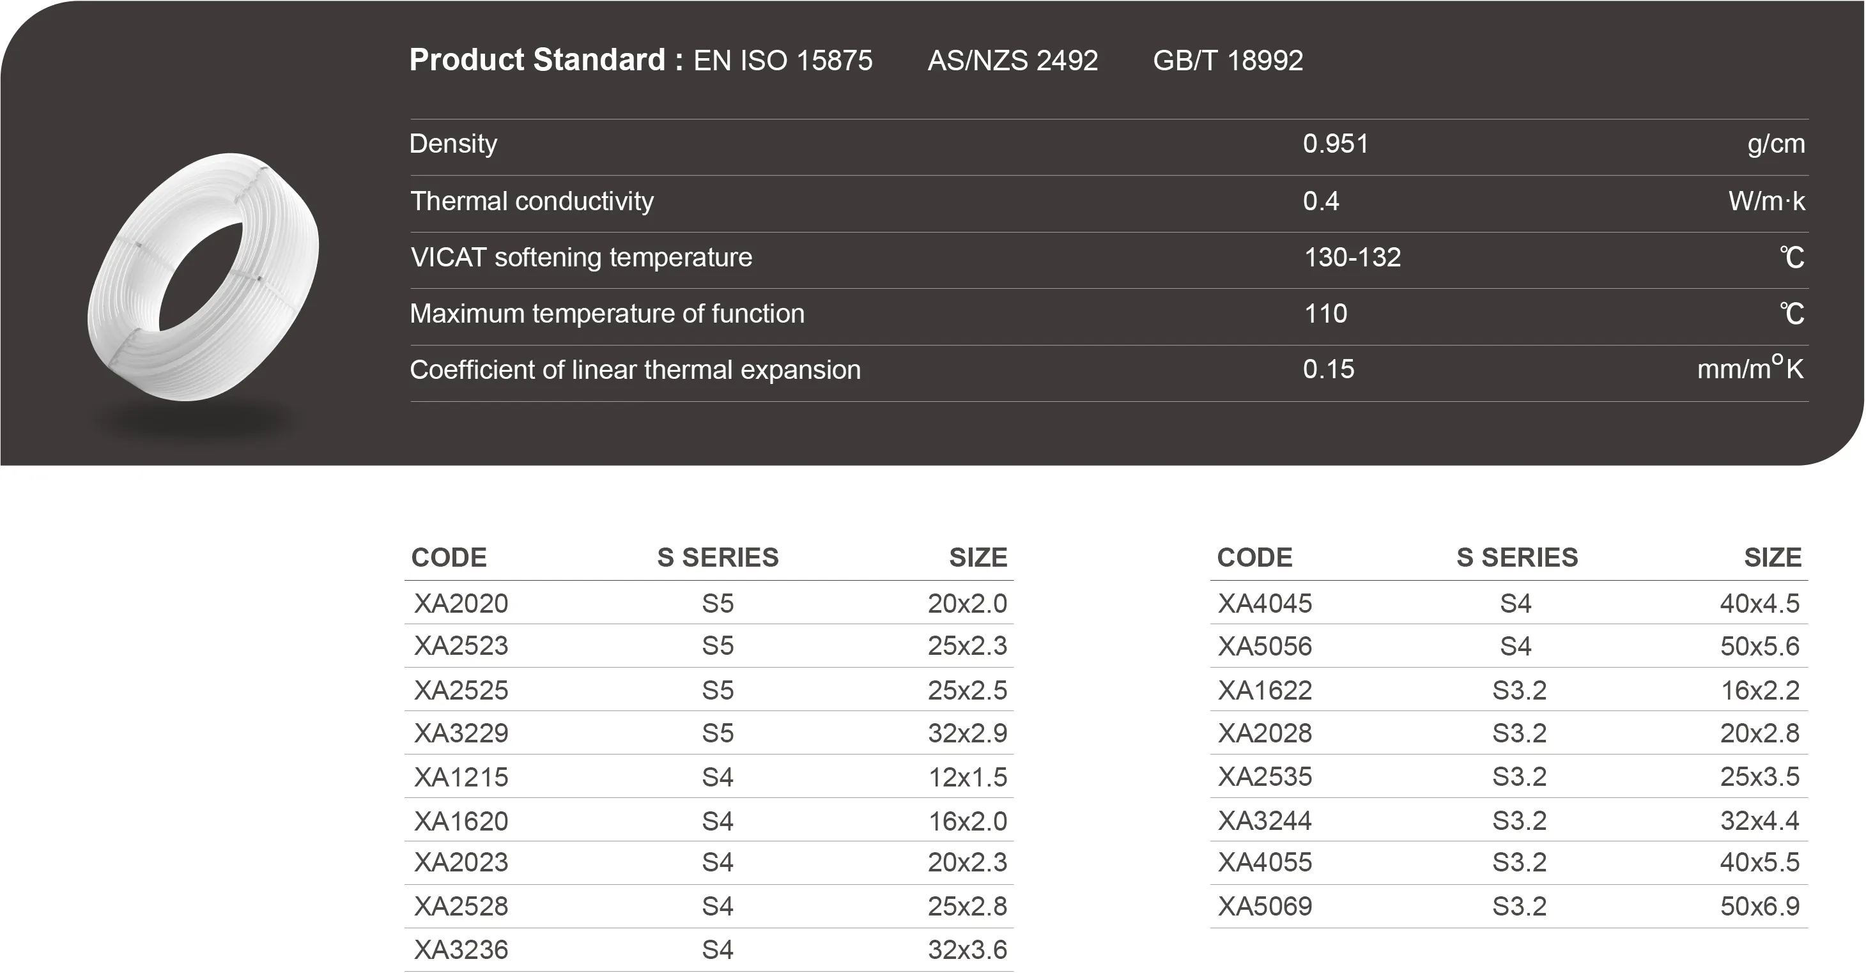
Task: Click the right table S SERIES header
Action: point(1517,558)
